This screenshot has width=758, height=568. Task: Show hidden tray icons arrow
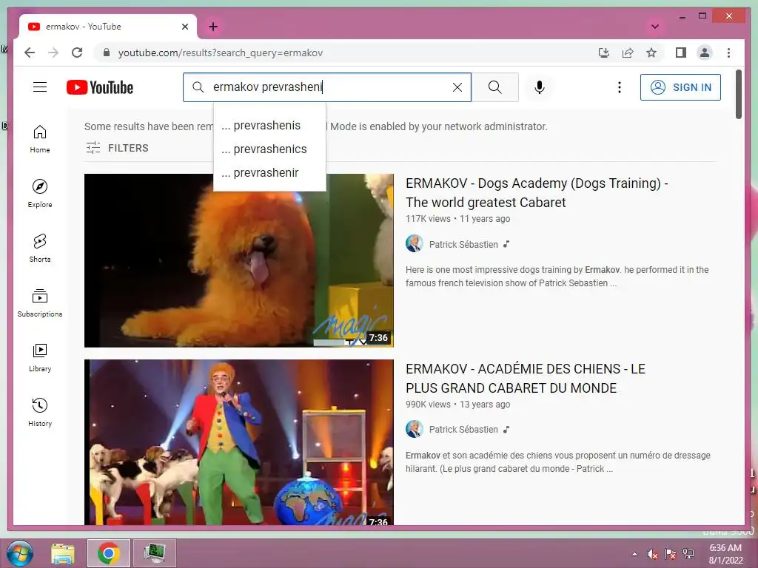(x=634, y=554)
